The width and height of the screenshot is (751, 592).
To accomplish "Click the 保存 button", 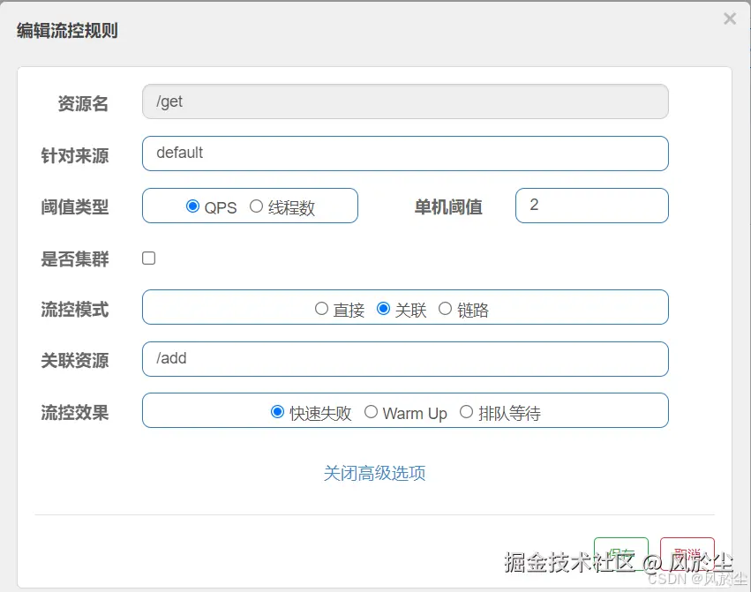I will 621,551.
